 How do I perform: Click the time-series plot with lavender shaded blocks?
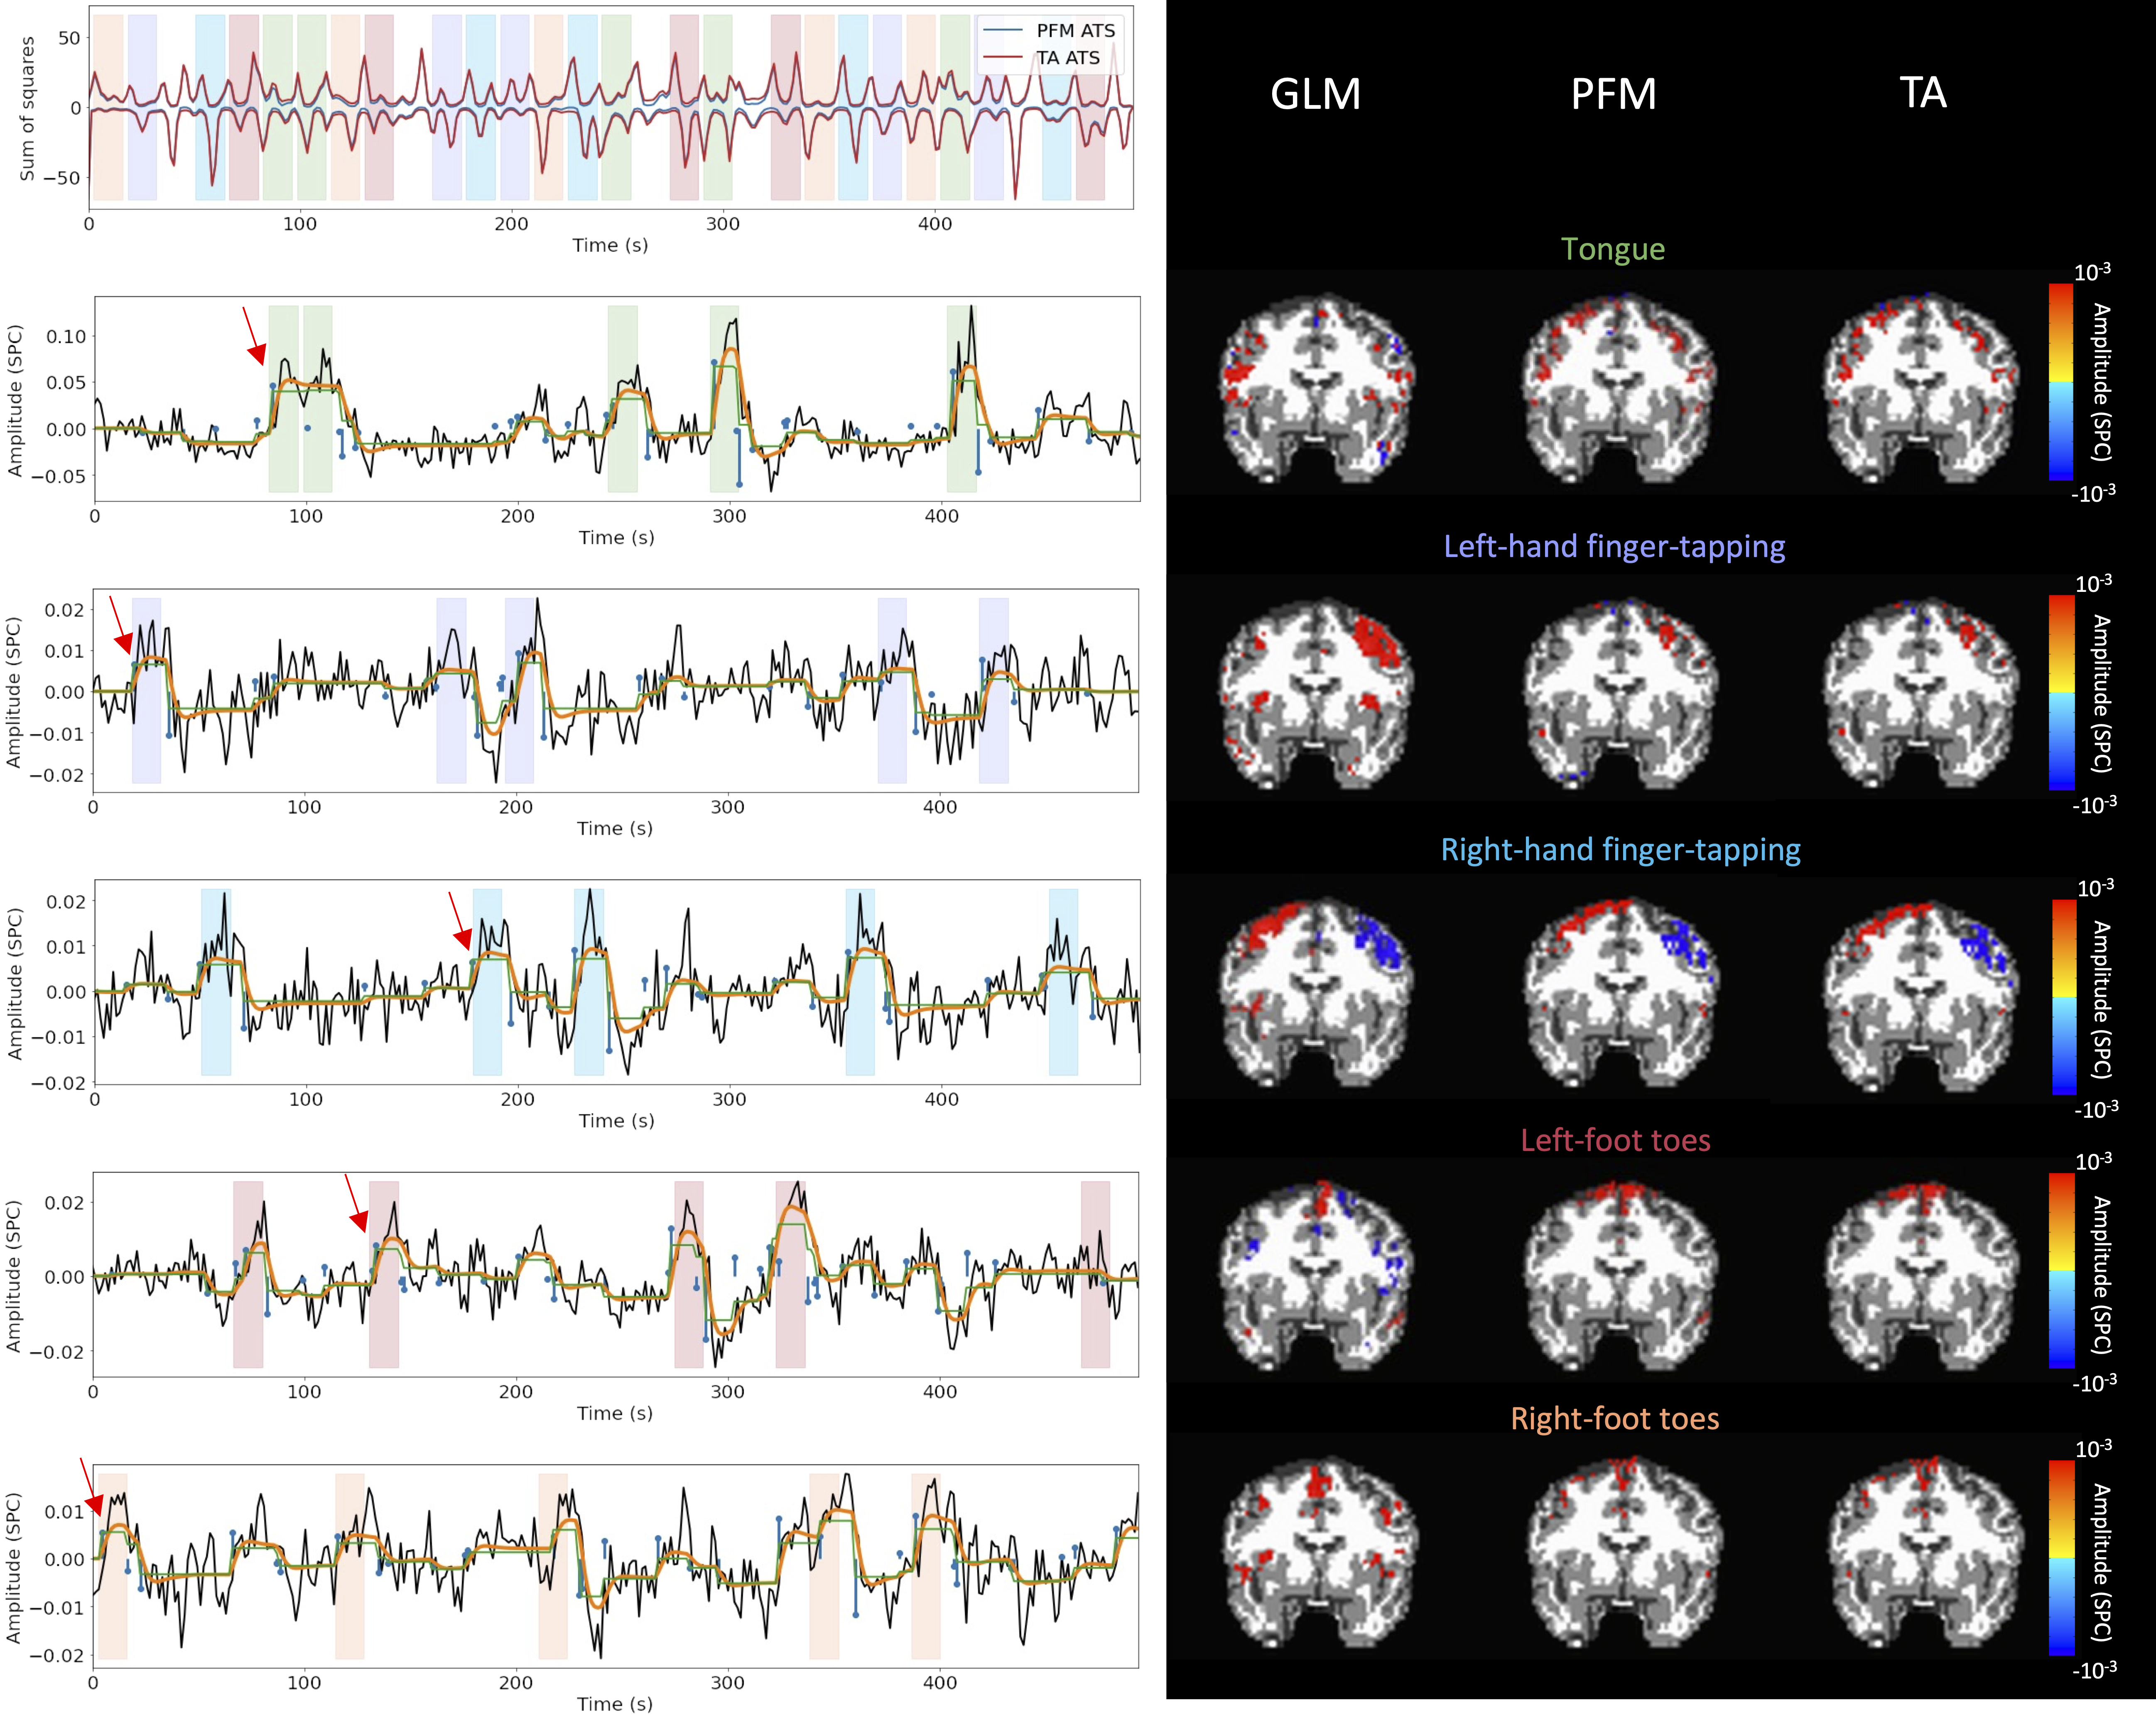click(616, 690)
